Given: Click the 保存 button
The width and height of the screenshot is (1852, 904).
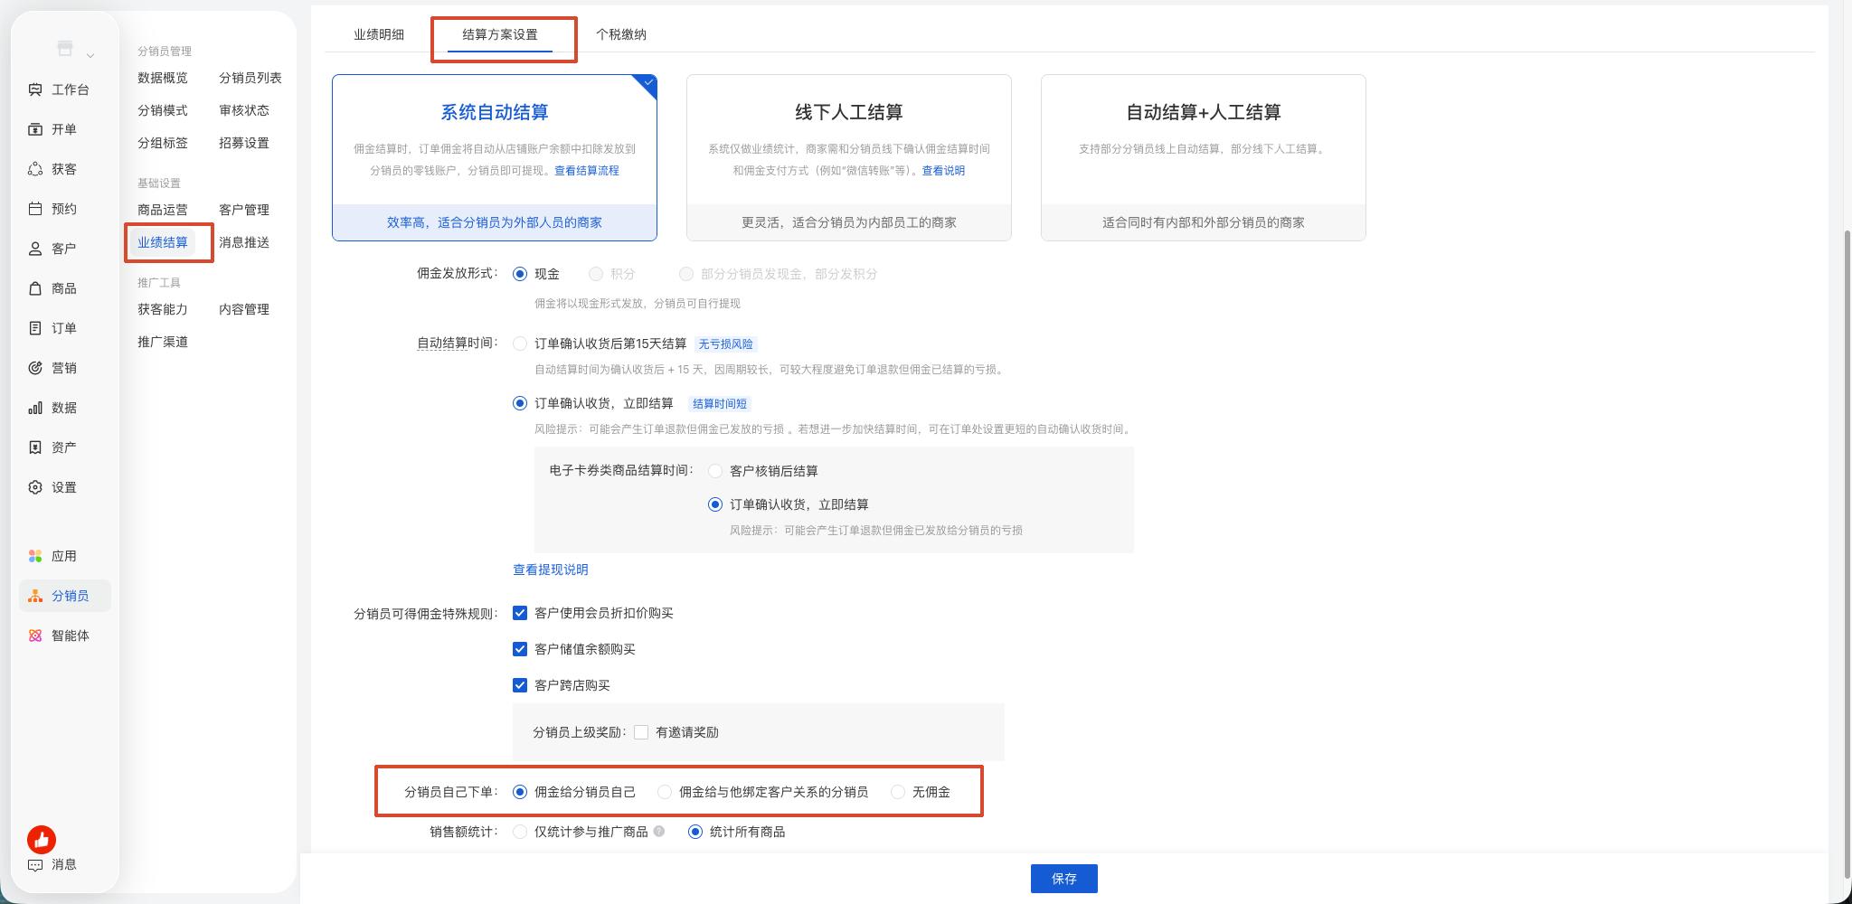Looking at the screenshot, I should coord(1064,879).
